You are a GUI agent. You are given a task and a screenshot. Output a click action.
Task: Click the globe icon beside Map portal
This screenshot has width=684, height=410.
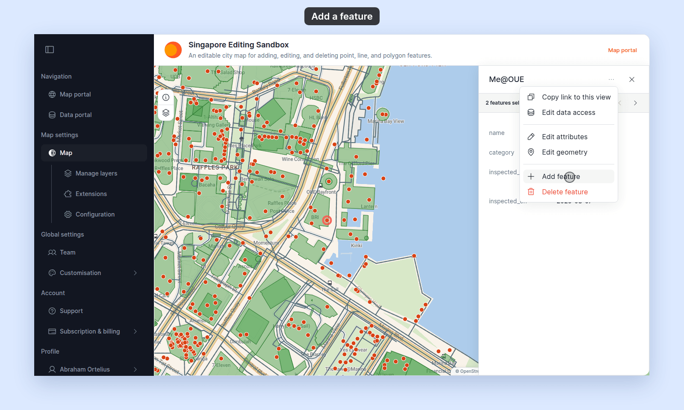[52, 94]
